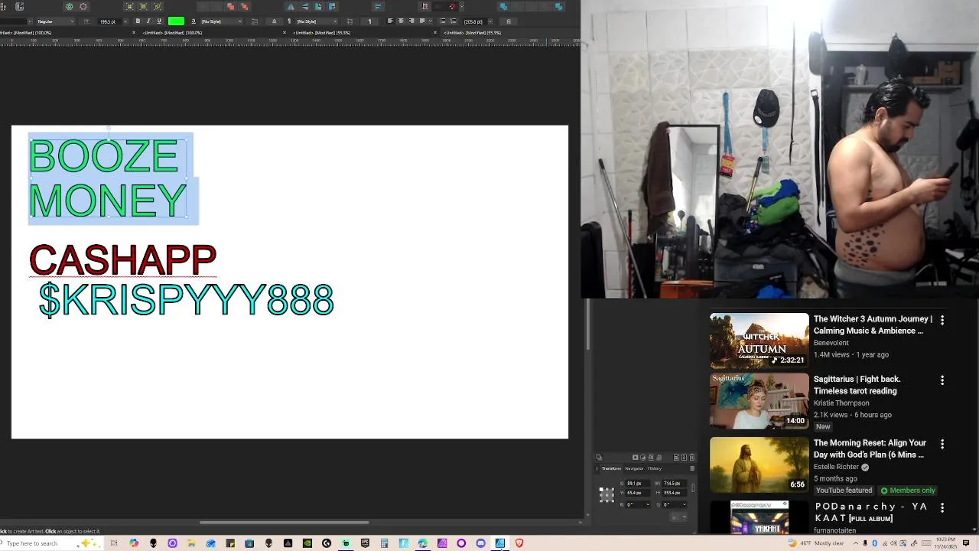Toggle italic text formatting
The width and height of the screenshot is (979, 551).
[148, 21]
